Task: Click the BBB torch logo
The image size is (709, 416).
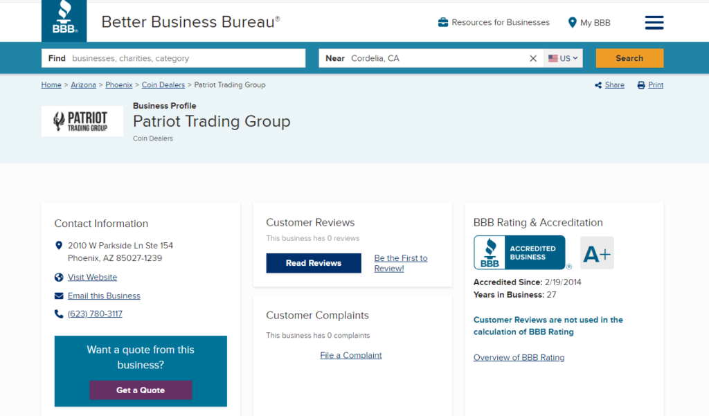Action: tap(64, 21)
